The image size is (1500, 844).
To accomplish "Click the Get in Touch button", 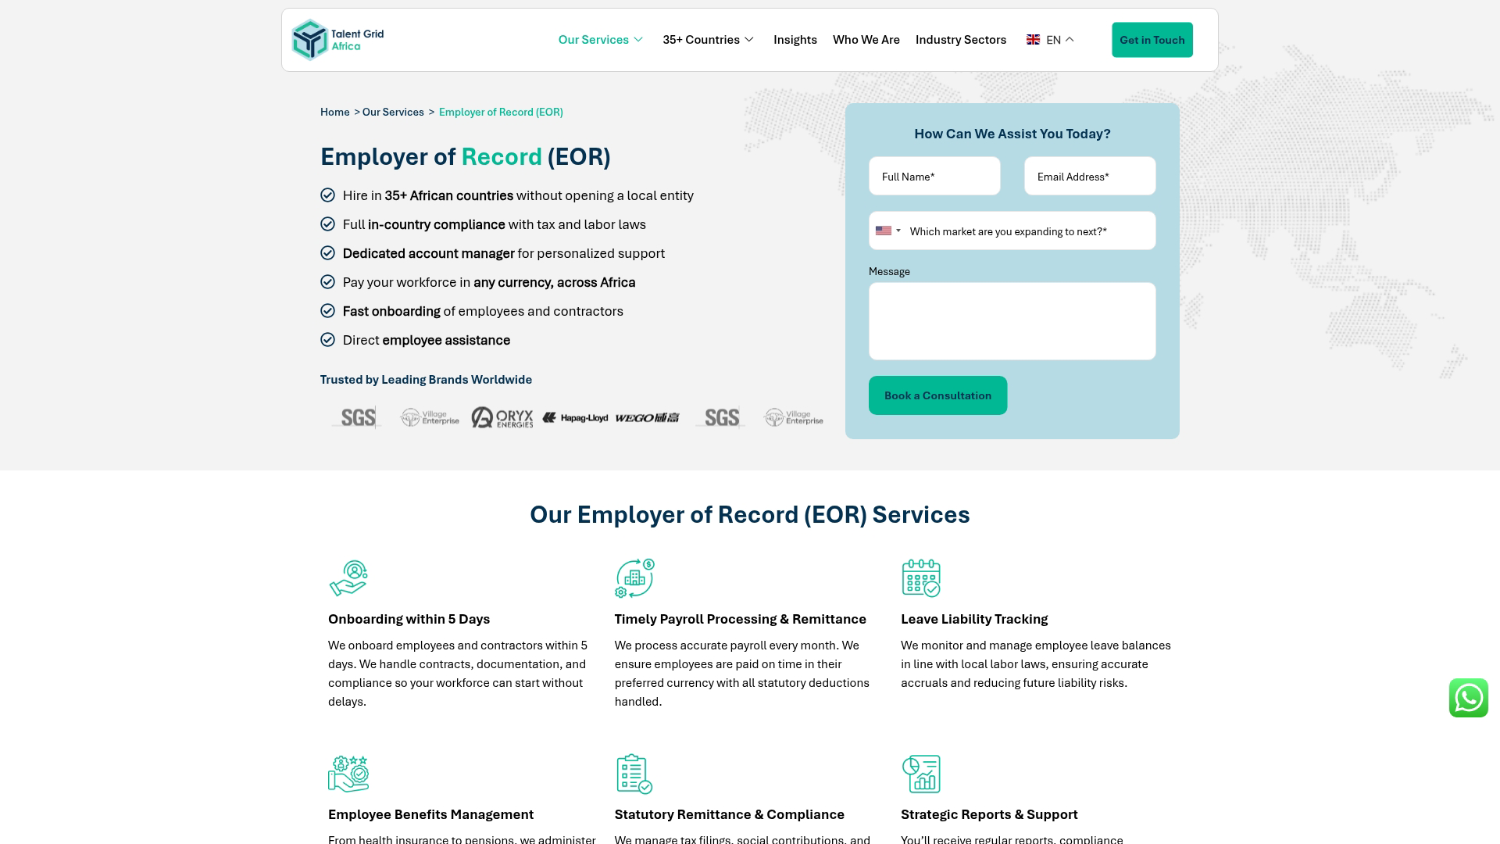I will pos(1152,39).
